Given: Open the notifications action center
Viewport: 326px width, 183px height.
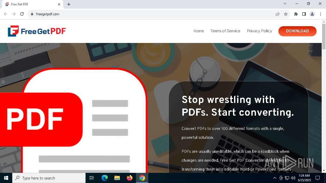Looking at the screenshot, I should [318, 178].
